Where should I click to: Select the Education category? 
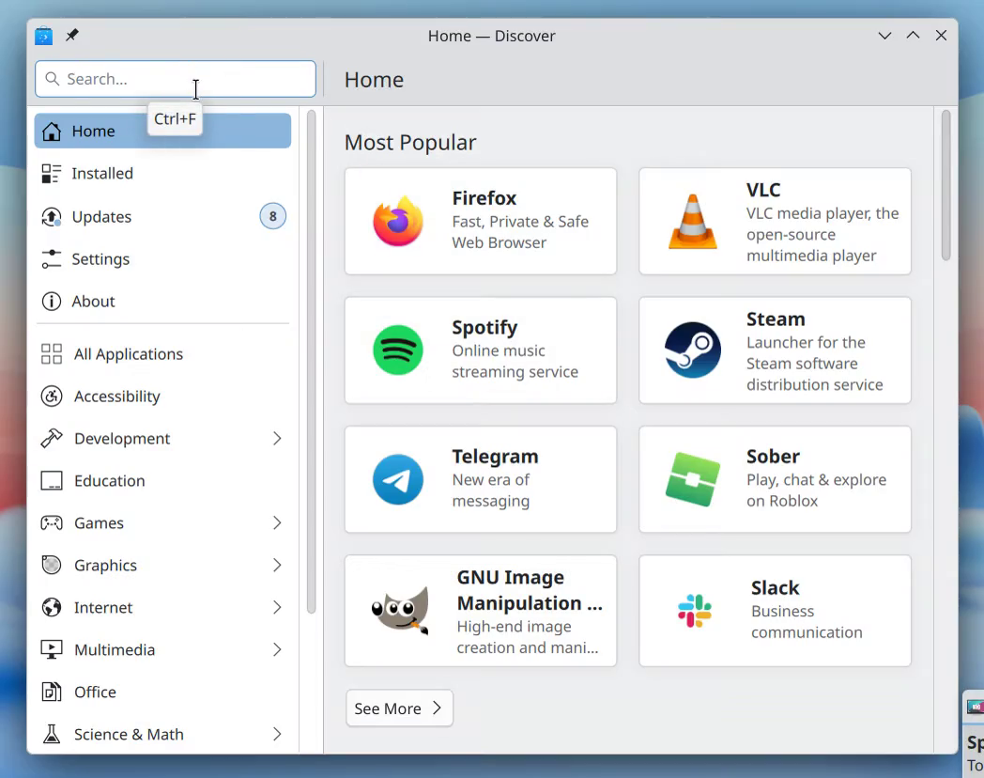click(x=162, y=481)
